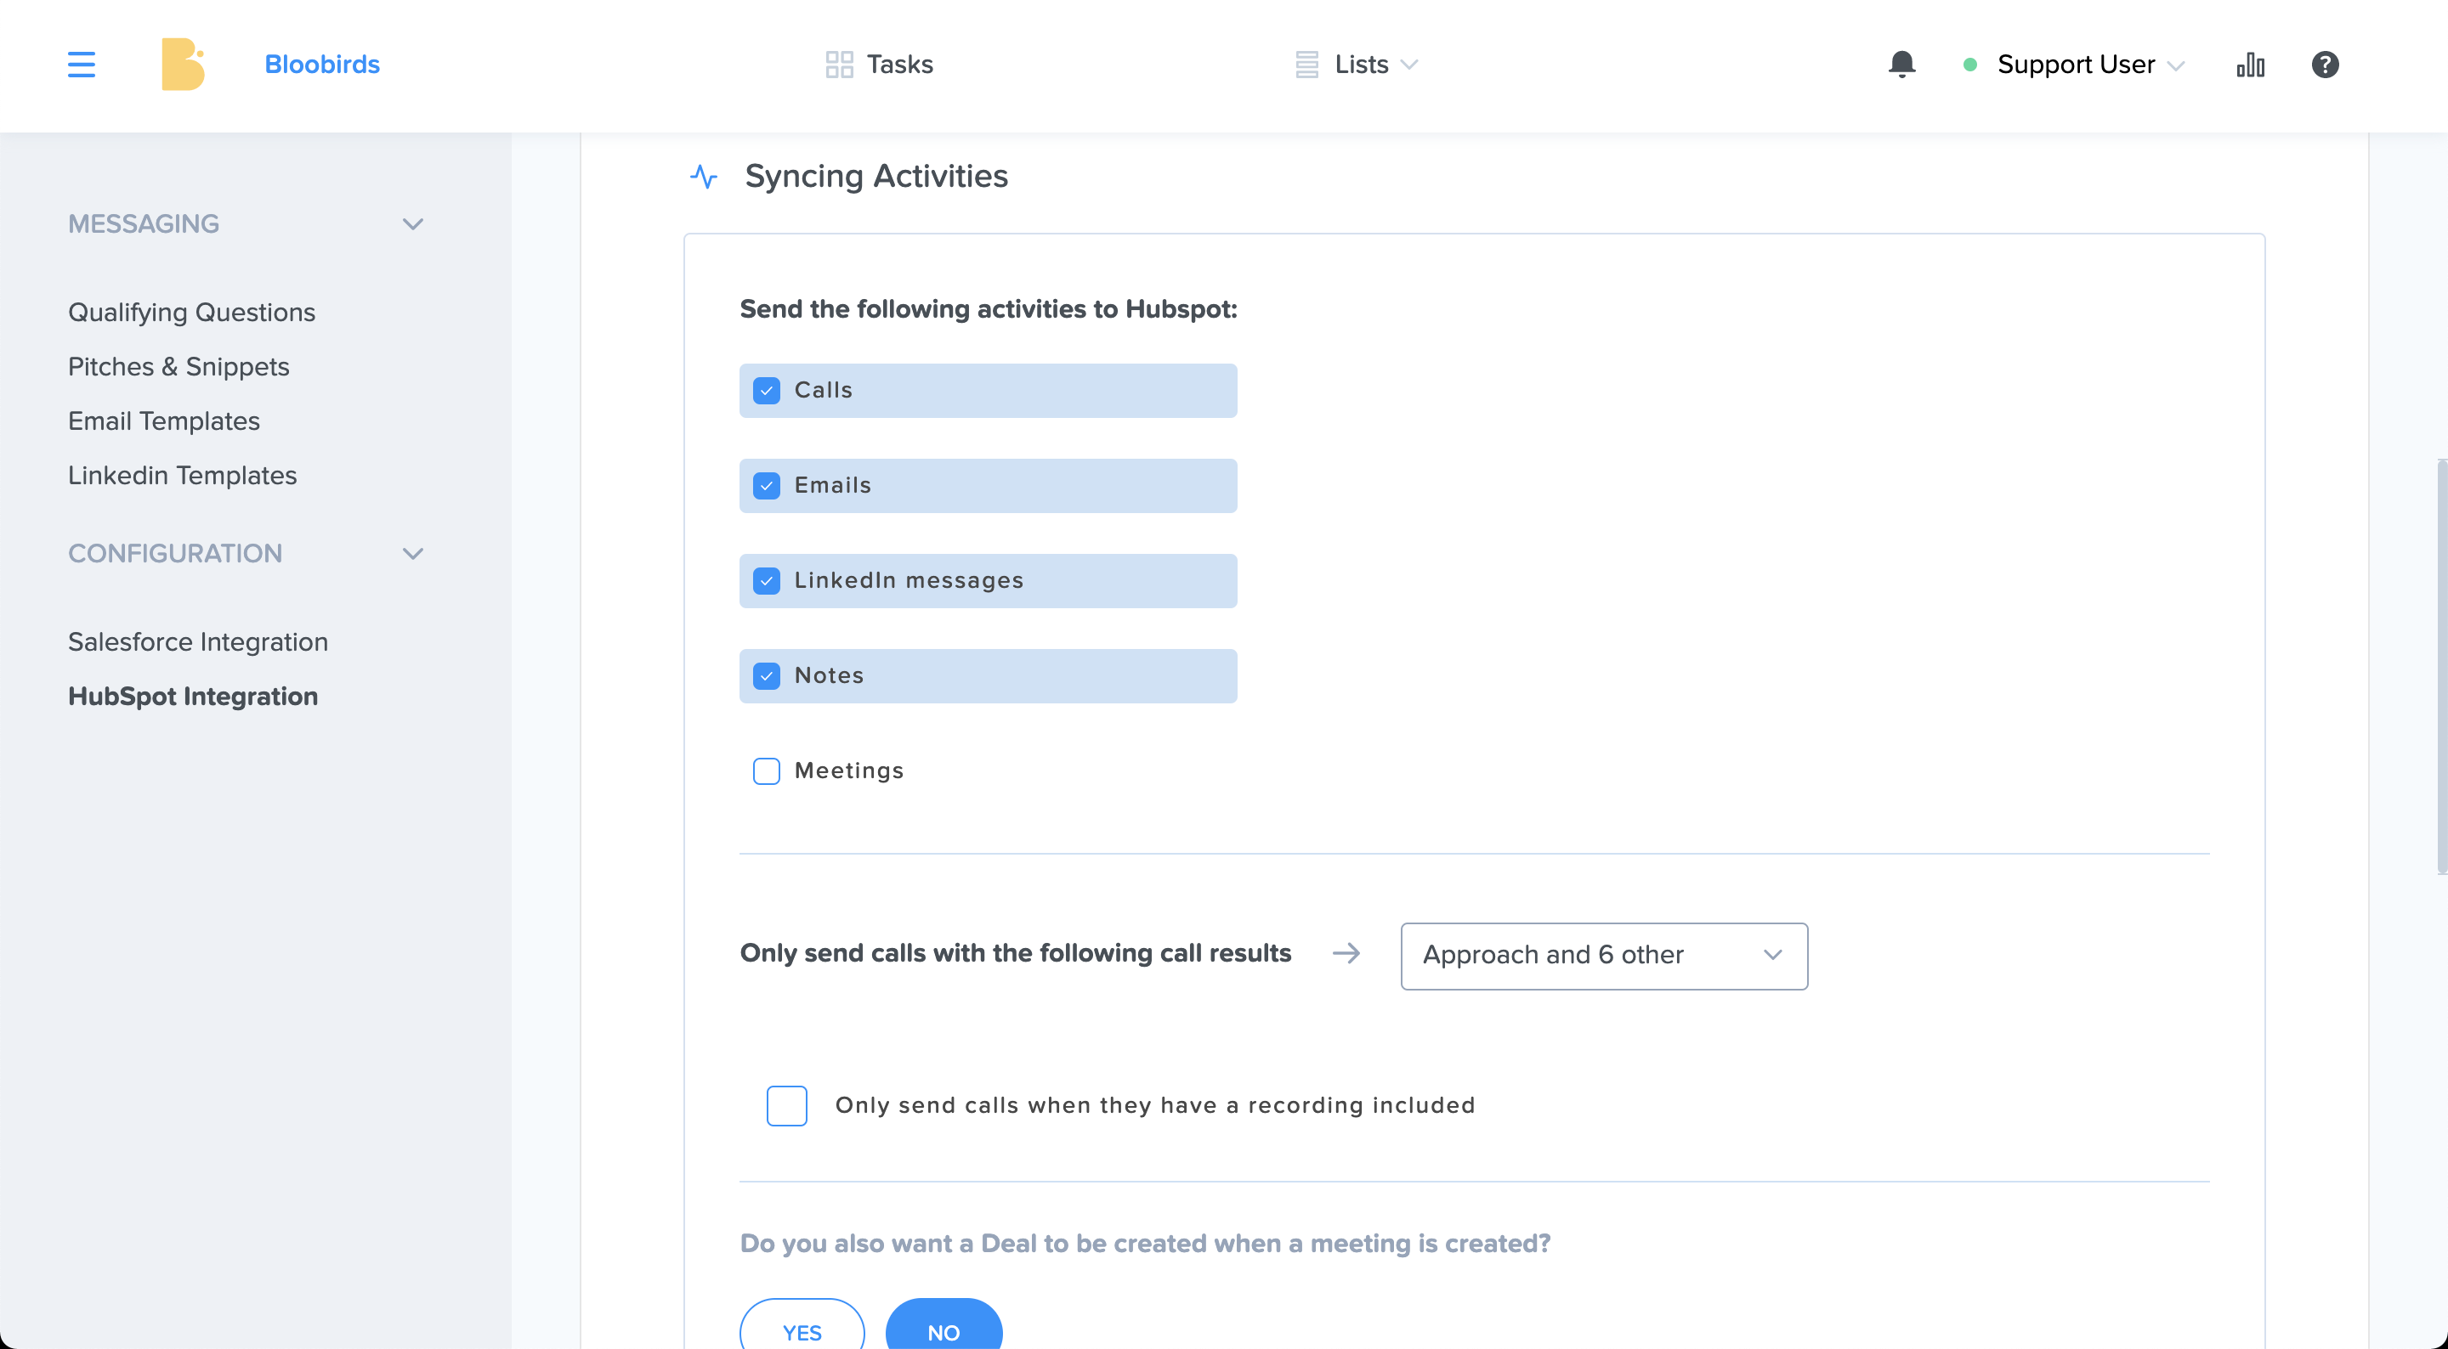Open the call results dropdown
The height and width of the screenshot is (1349, 2448).
pyautogui.click(x=1604, y=956)
